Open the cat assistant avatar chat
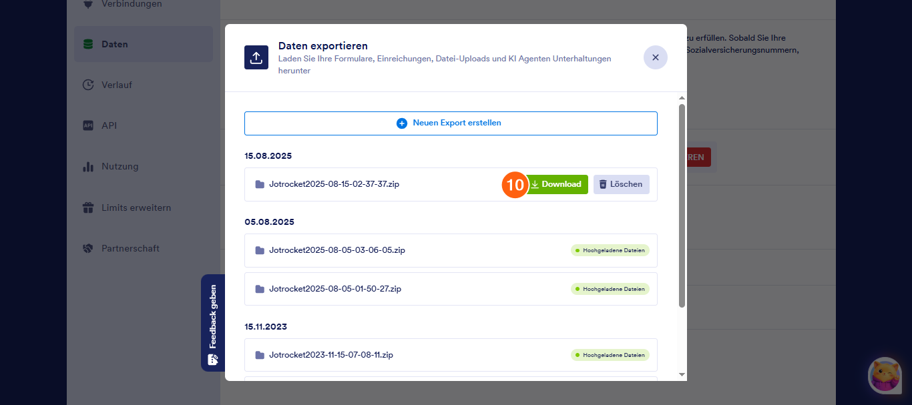The height and width of the screenshot is (405, 912). (885, 376)
